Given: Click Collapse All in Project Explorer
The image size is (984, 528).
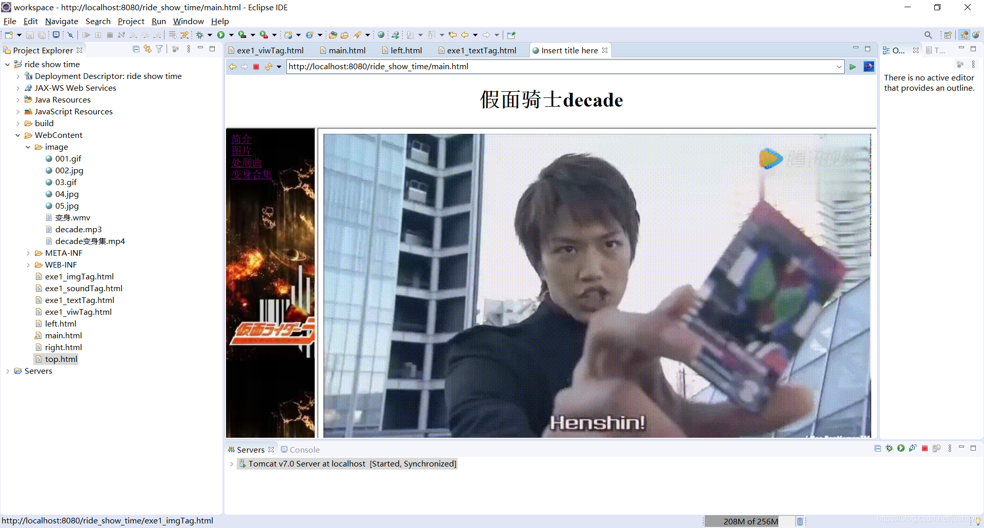Looking at the screenshot, I should (x=136, y=49).
